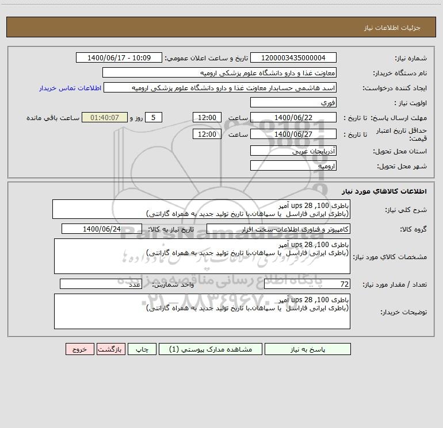The image size is (443, 428).
Task: Click the اطلاعات کالاهای مورد نیاز section heading
Action: [384, 191]
